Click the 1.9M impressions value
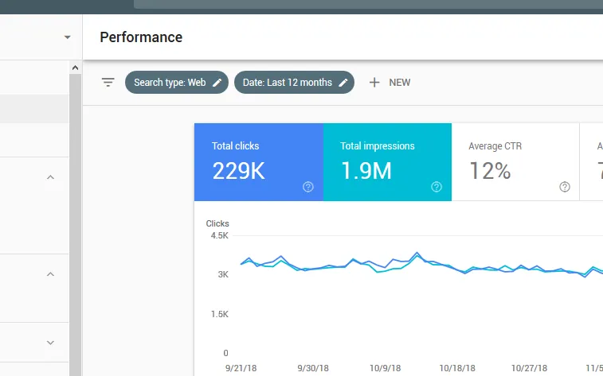 (x=366, y=171)
